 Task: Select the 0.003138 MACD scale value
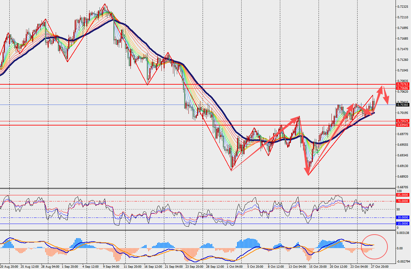point(403,232)
